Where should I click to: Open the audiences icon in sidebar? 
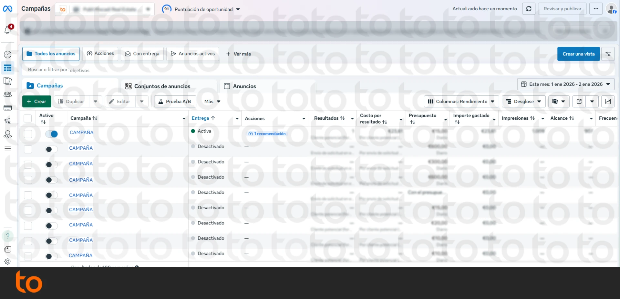click(8, 94)
